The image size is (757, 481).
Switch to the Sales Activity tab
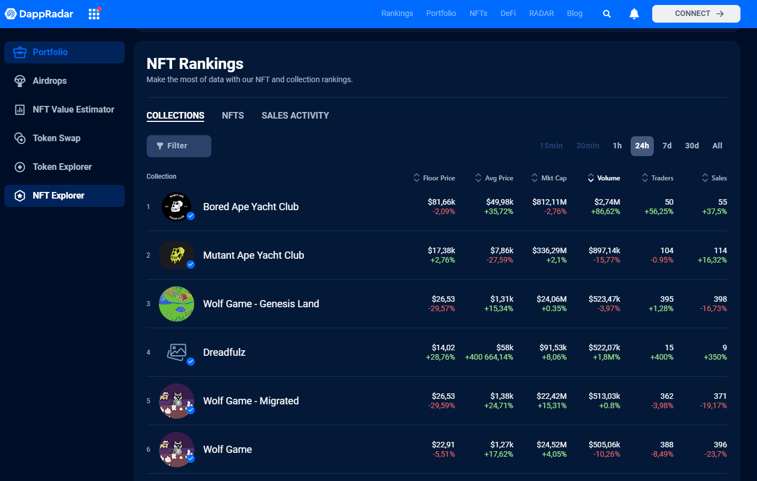[x=295, y=116]
